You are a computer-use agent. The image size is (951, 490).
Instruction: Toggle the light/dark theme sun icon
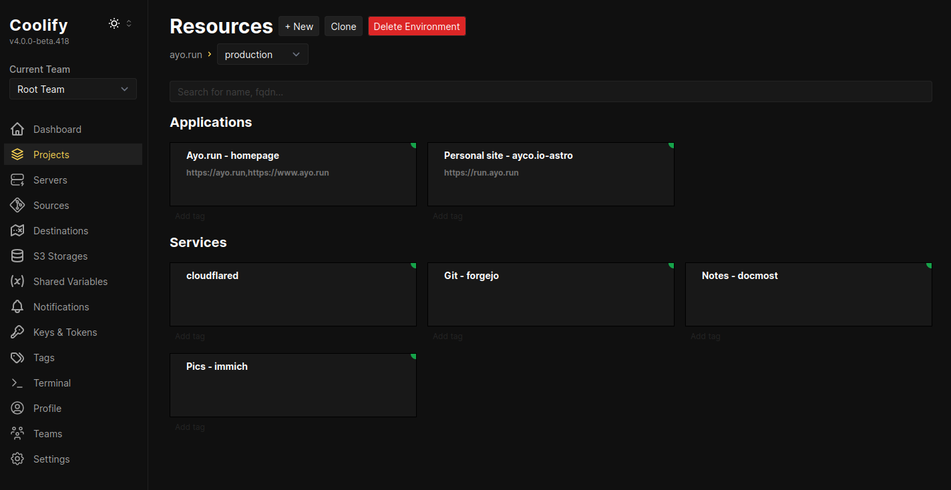coord(114,23)
